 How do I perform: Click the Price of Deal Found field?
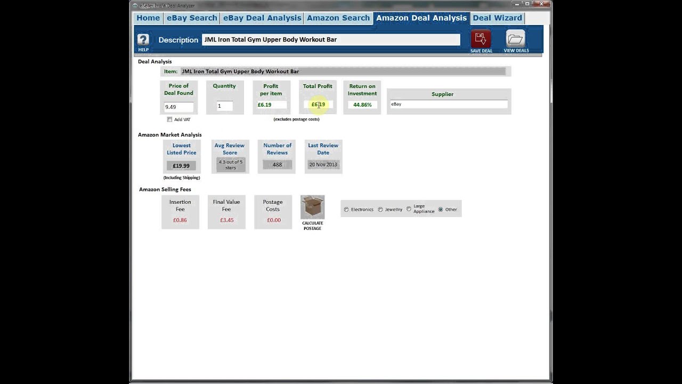(x=178, y=107)
